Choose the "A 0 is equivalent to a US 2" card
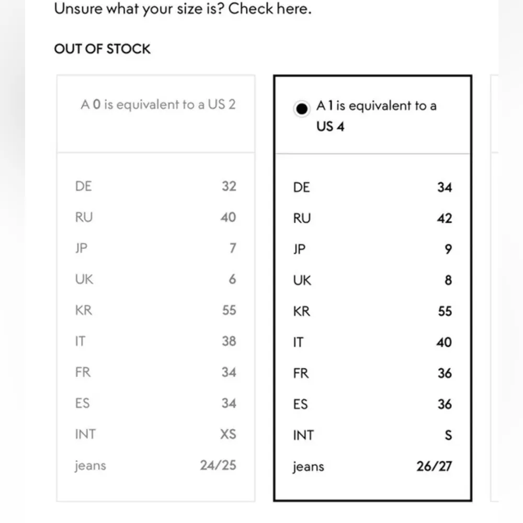 pyautogui.click(x=156, y=105)
